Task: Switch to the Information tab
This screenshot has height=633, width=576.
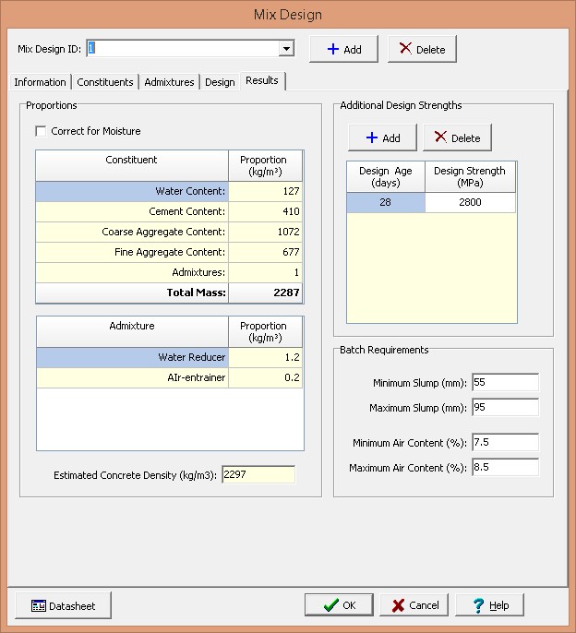Action: pyautogui.click(x=40, y=82)
